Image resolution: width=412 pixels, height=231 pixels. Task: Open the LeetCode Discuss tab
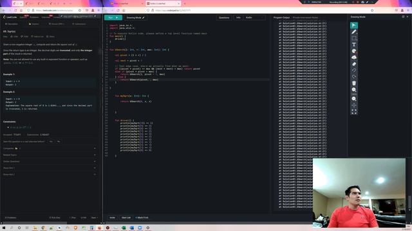(x=57, y=24)
